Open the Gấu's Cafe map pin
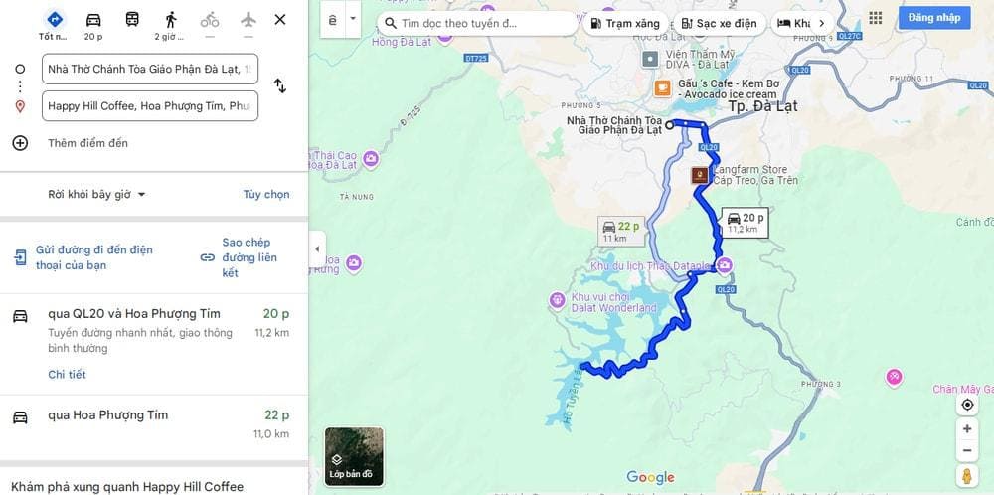The image size is (994, 495). coord(662,87)
